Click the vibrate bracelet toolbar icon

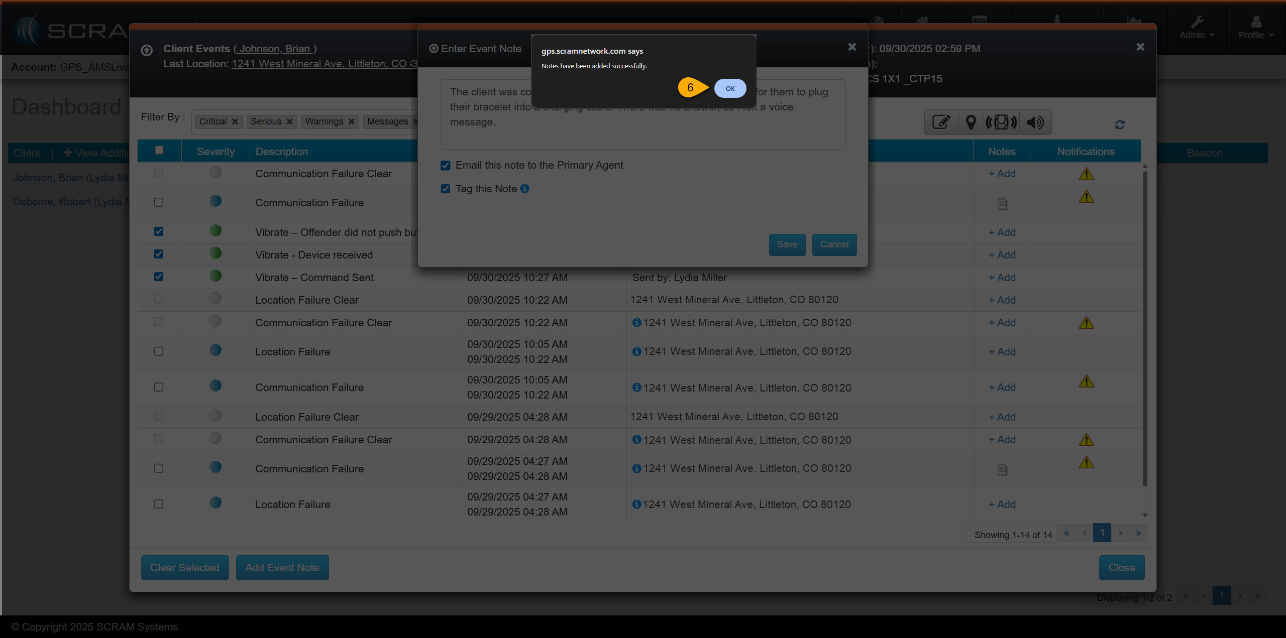1001,122
